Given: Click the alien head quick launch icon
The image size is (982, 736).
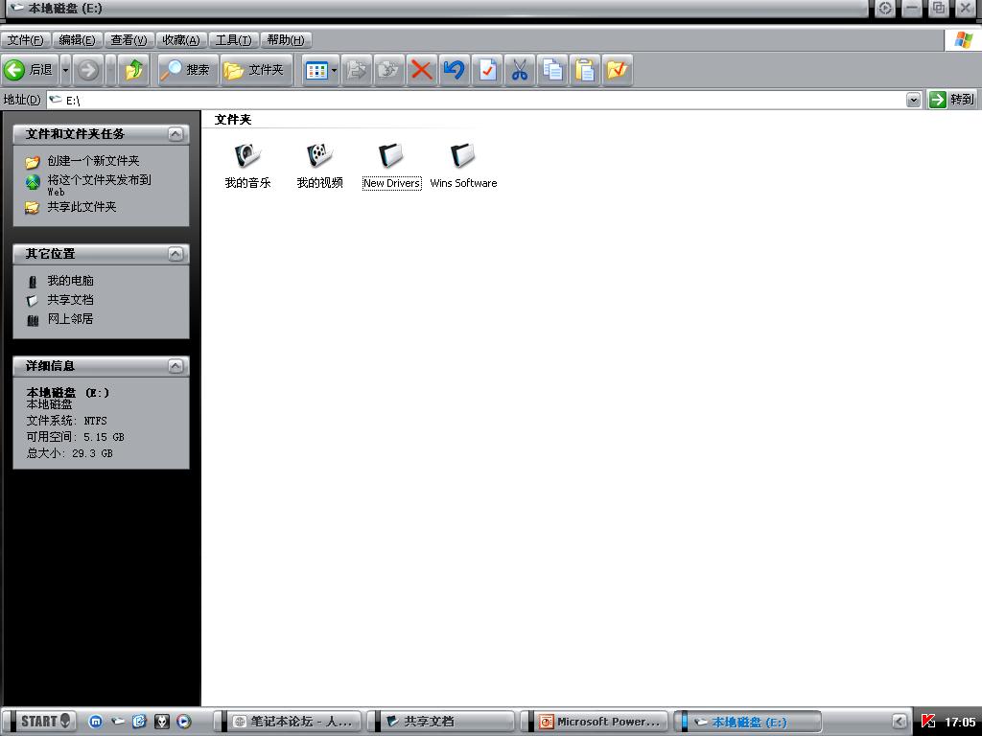Looking at the screenshot, I should point(161,722).
